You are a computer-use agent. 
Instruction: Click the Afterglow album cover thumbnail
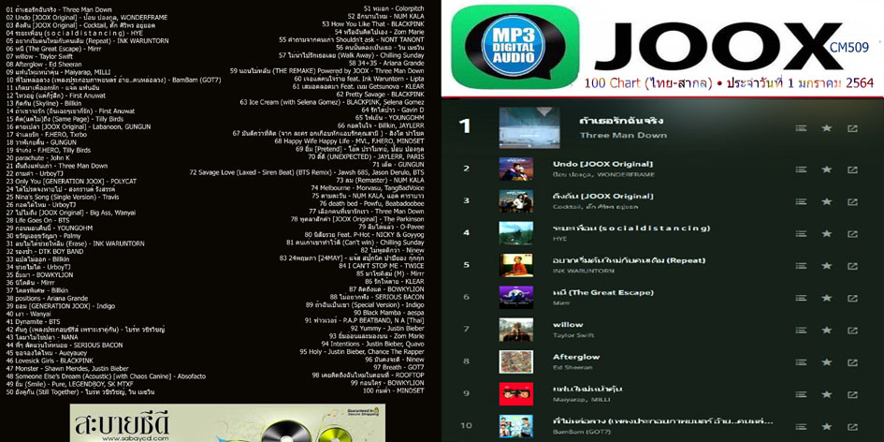tap(515, 361)
